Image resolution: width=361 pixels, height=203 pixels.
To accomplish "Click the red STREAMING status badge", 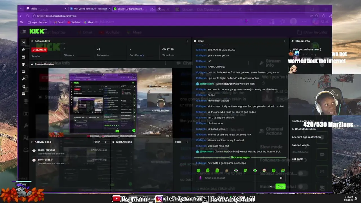I will (x=39, y=50).
